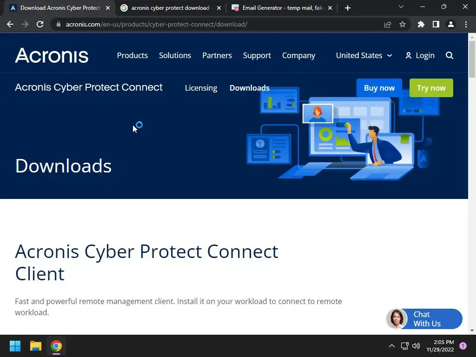The image size is (476, 357).
Task: Expand the United States region dropdown
Action: tap(364, 55)
